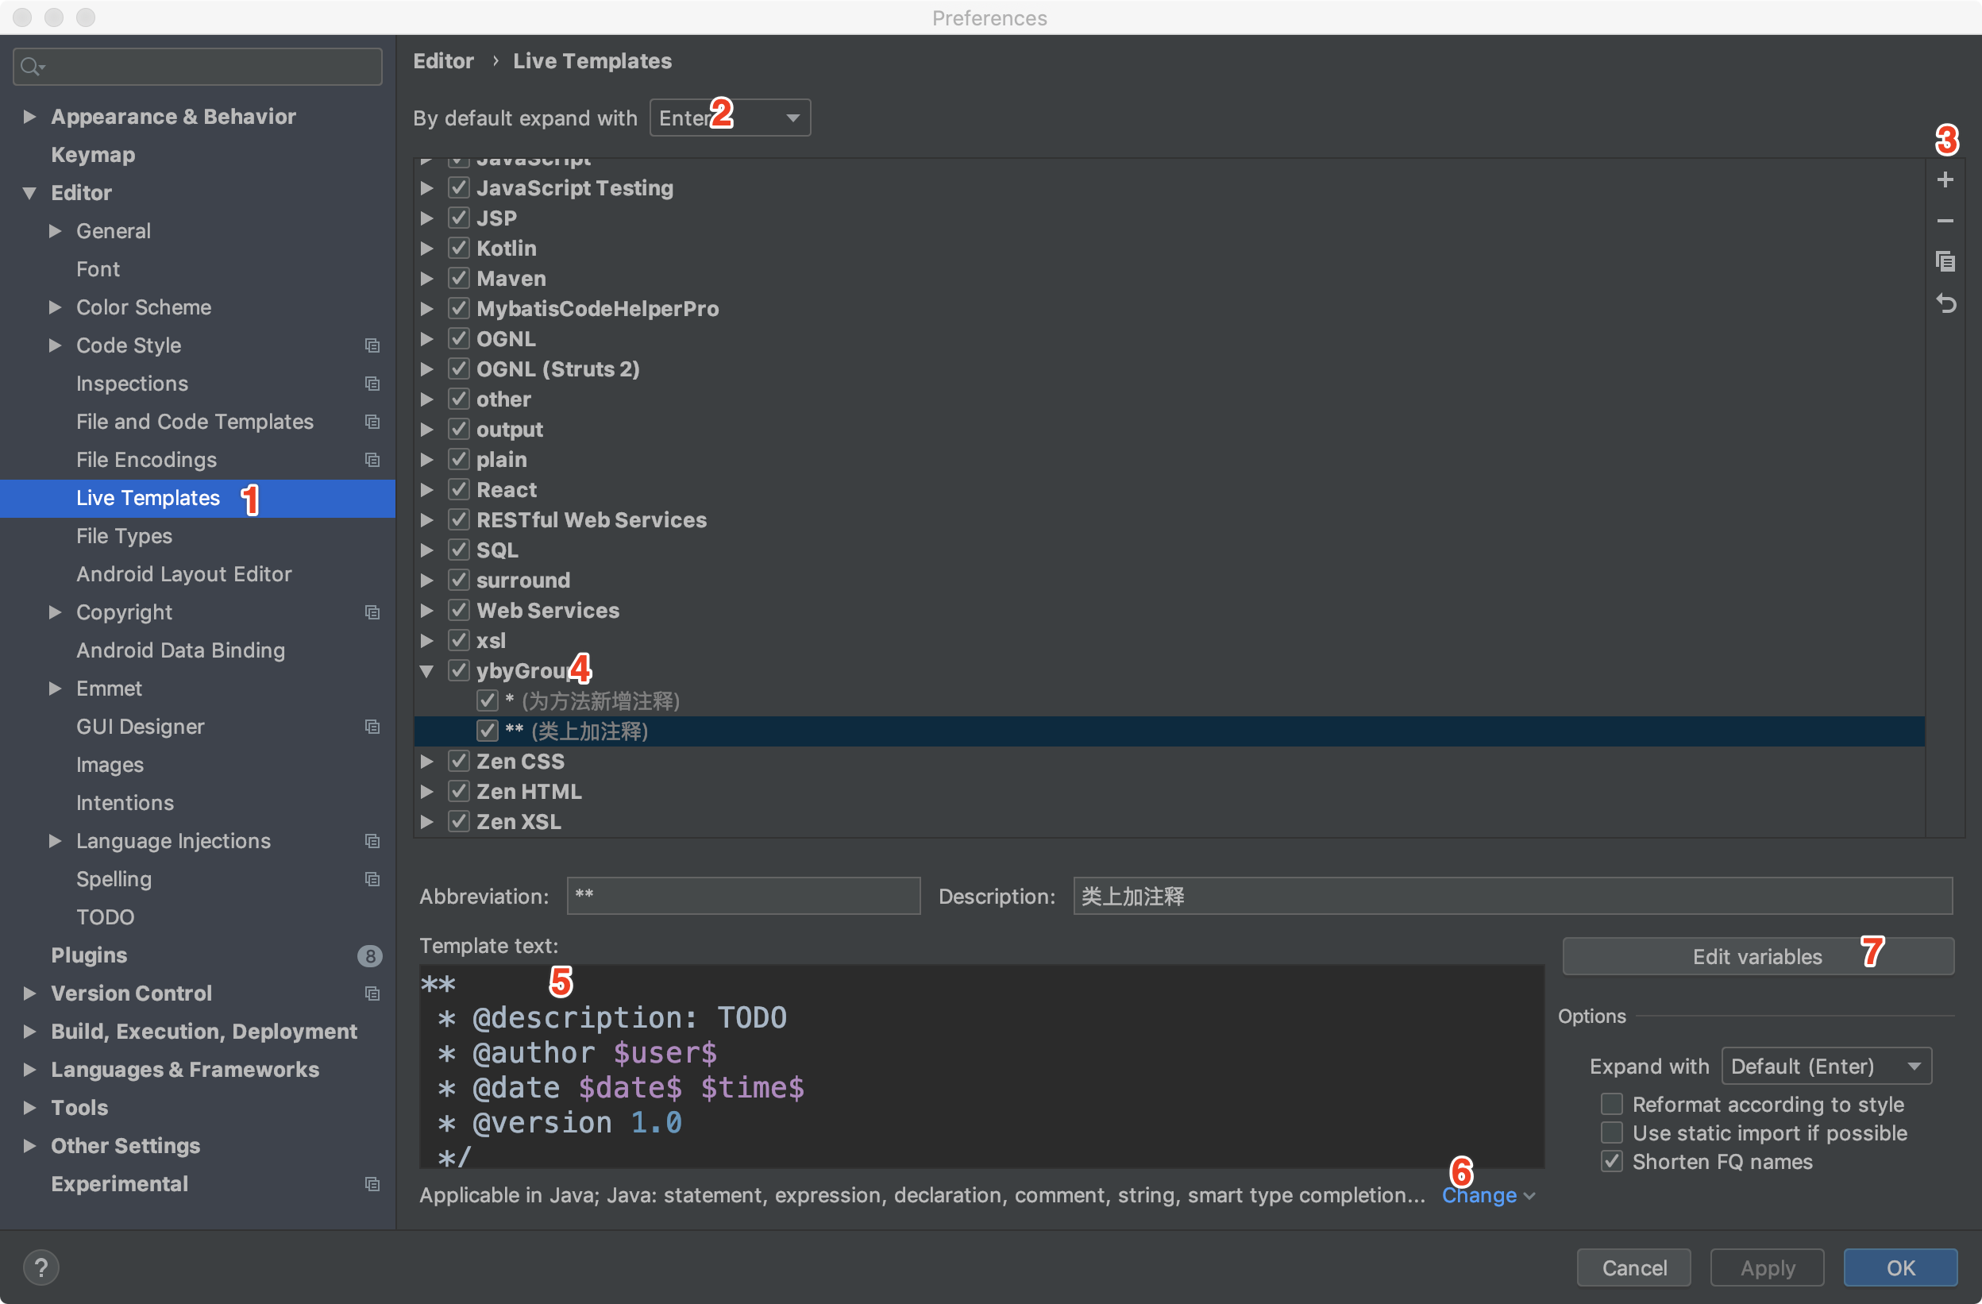Click the help question mark button

pyautogui.click(x=40, y=1267)
